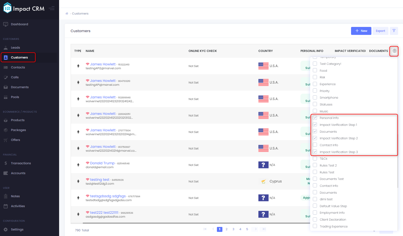This screenshot has height=236, width=403.
Task: Click the home breadcrumb icon
Action: coord(67,13)
